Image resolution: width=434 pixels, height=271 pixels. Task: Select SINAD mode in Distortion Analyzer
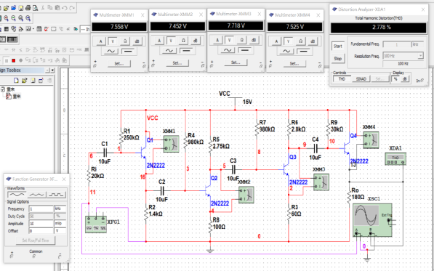[361, 78]
